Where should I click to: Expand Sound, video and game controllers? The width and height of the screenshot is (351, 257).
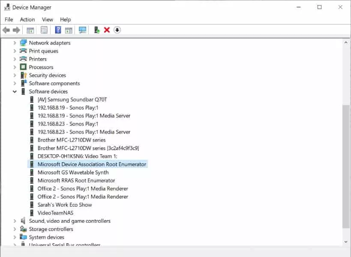15,221
